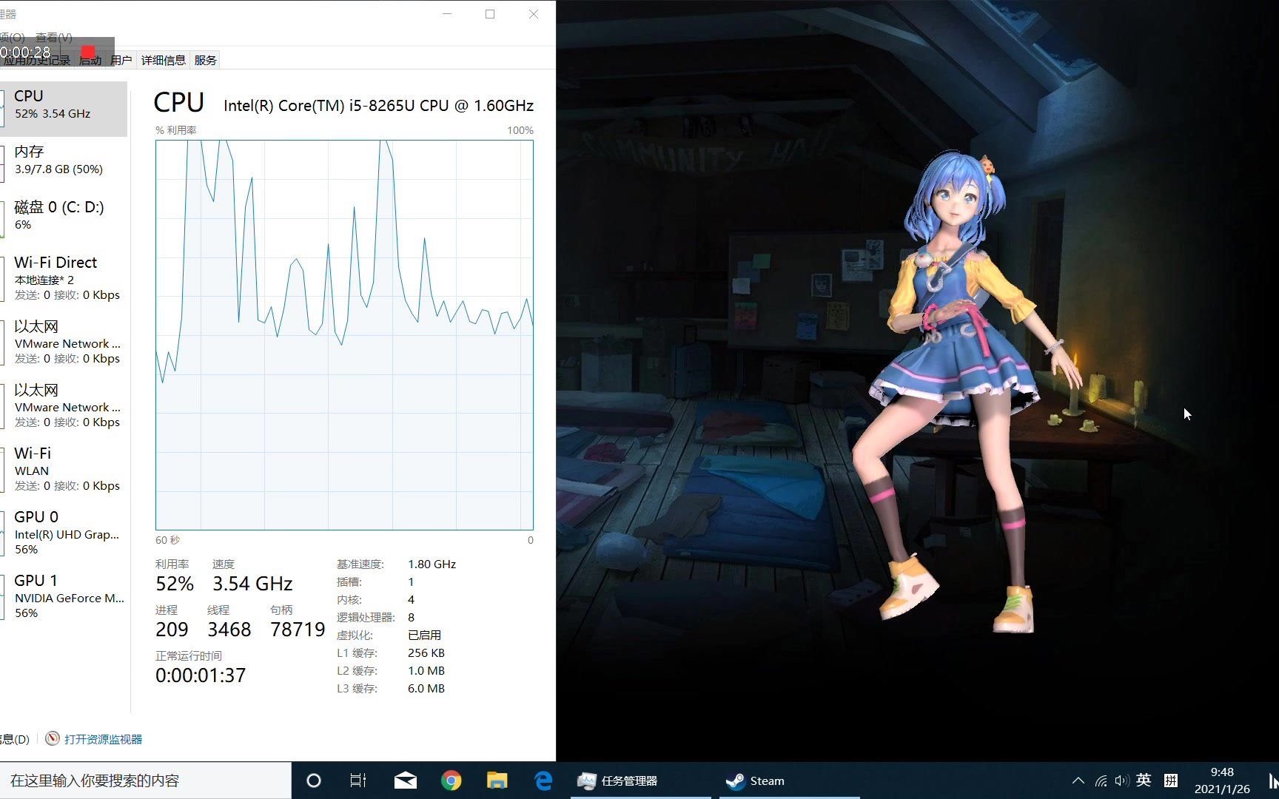
Task: Select the Wi-Fi Direct network item
Action: tap(64, 278)
